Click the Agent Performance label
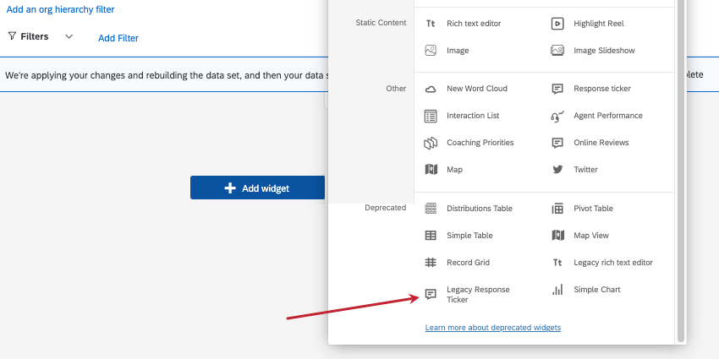This screenshot has width=719, height=359. 608,116
